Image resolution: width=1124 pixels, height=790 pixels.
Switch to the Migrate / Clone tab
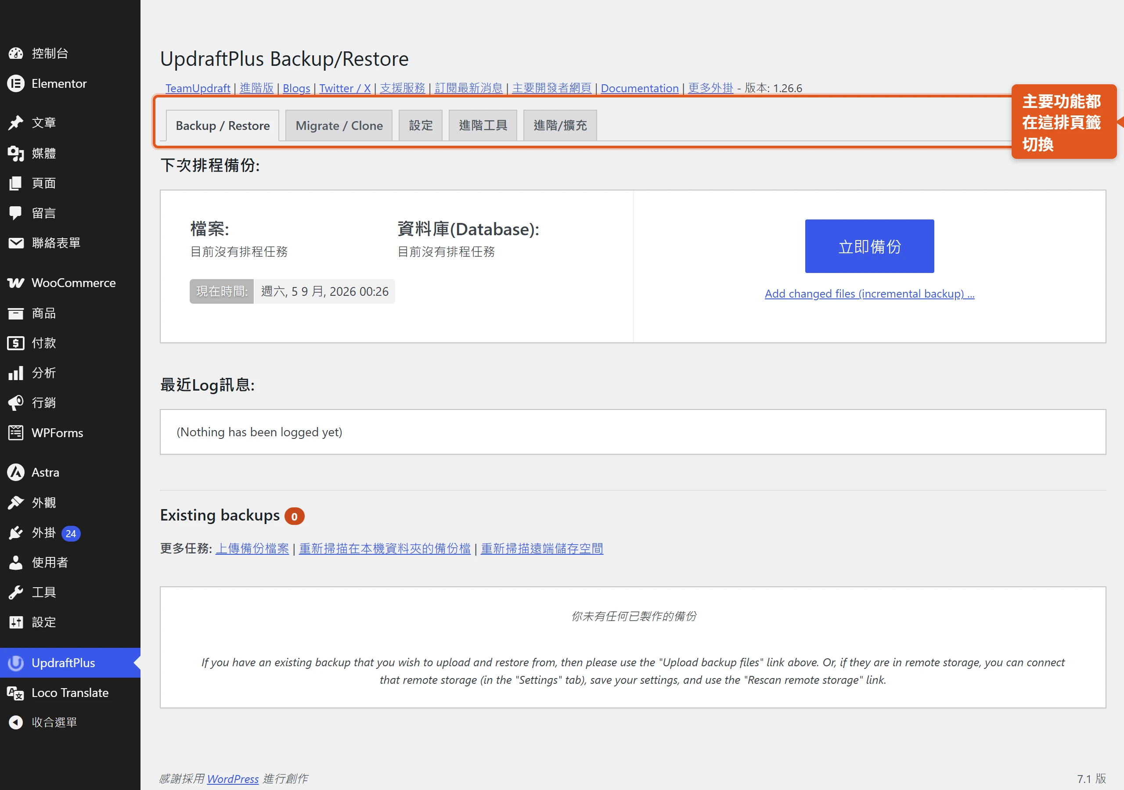pyautogui.click(x=339, y=126)
